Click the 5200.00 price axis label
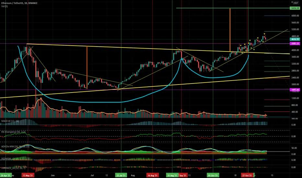 click(x=295, y=29)
